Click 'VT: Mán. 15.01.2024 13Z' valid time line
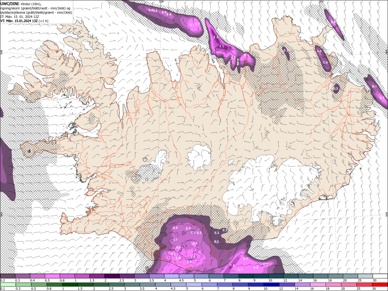388x291 pixels. pos(19,21)
